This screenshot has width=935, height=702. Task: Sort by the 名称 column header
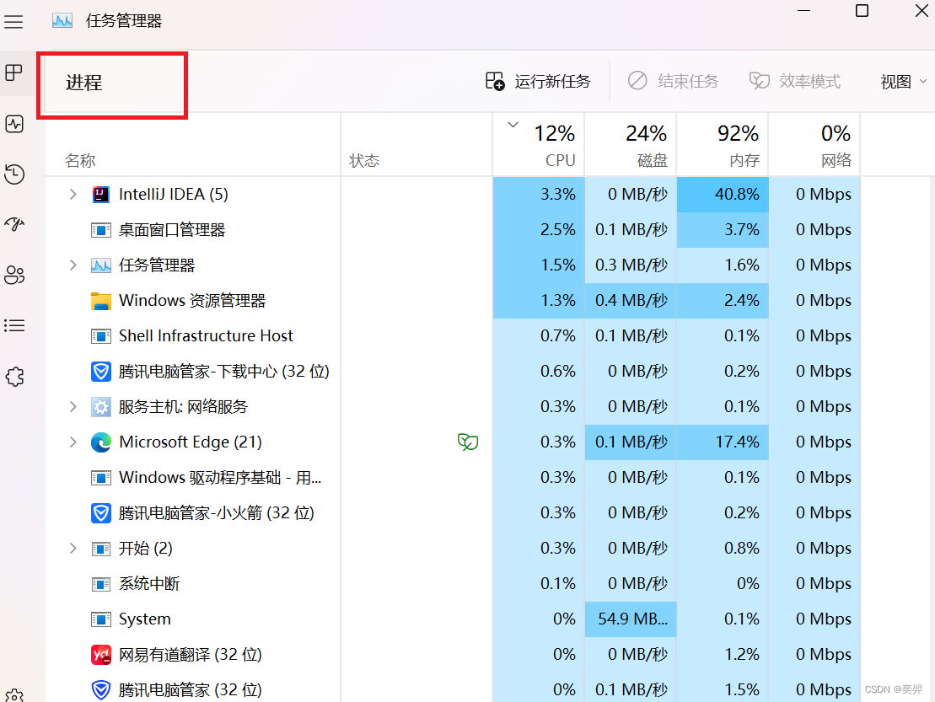(192, 146)
